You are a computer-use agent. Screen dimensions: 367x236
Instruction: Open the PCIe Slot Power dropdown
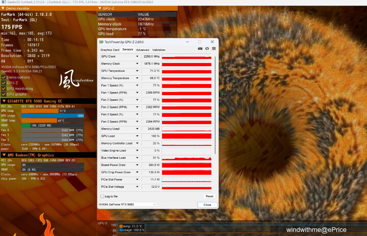(x=137, y=180)
